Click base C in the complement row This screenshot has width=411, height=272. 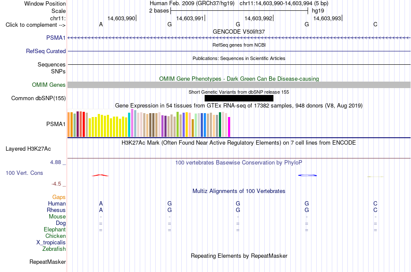[x=376, y=25]
